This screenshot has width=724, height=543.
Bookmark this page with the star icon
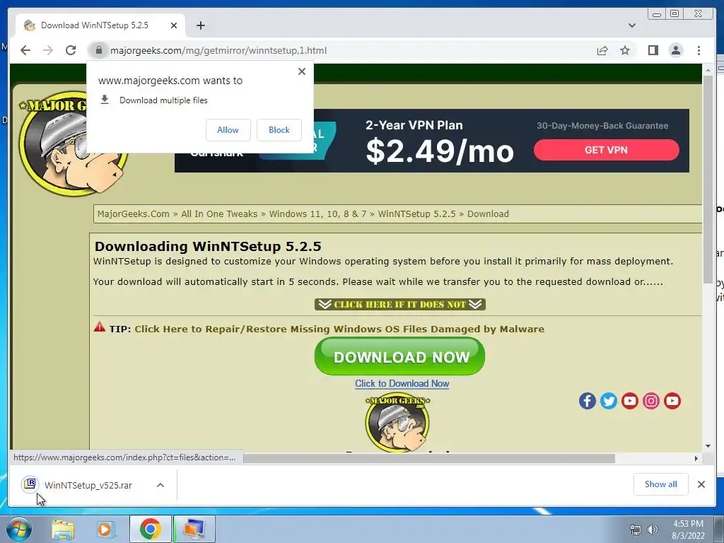(x=625, y=50)
